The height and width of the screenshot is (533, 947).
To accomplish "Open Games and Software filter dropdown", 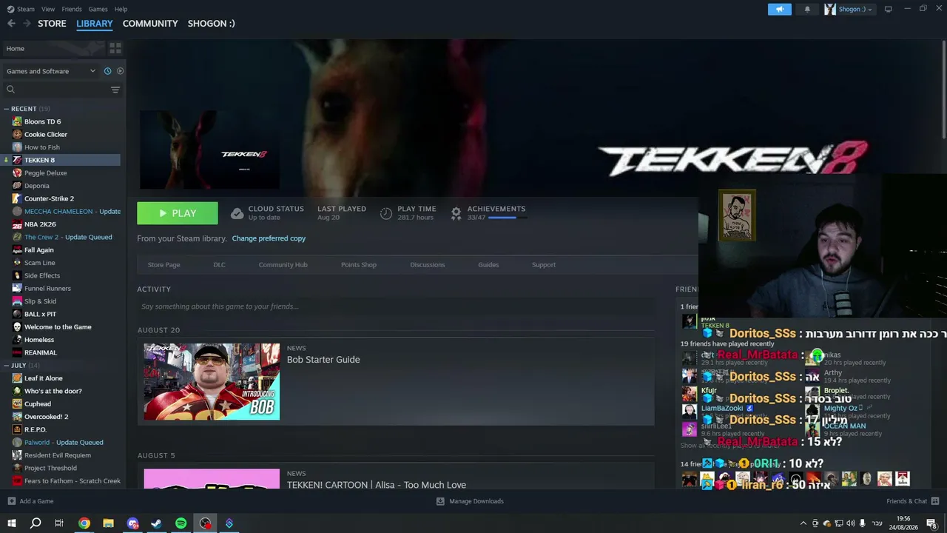I will [x=51, y=71].
